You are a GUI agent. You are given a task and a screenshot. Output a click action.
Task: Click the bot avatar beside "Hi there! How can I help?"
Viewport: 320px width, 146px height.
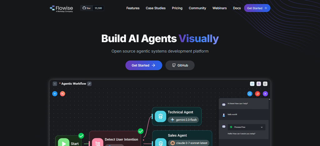tap(224, 105)
